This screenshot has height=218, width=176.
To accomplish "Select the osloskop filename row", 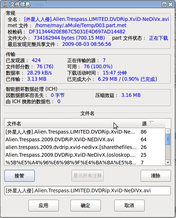I will point(85,155).
